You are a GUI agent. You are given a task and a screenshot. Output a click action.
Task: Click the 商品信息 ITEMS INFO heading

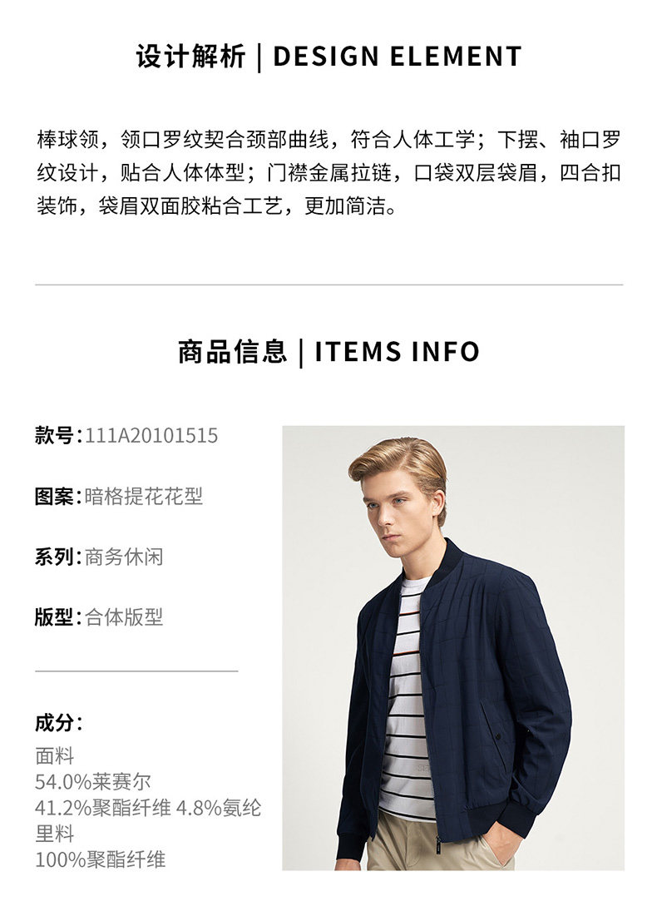coord(328,351)
